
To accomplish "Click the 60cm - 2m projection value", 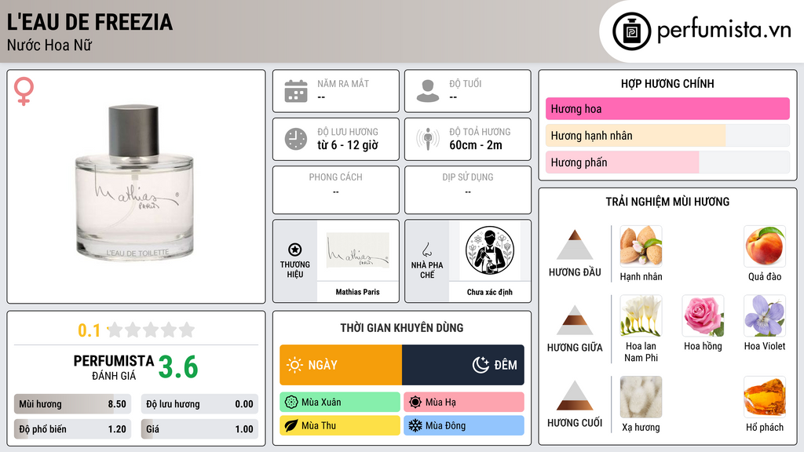I will (x=476, y=145).
